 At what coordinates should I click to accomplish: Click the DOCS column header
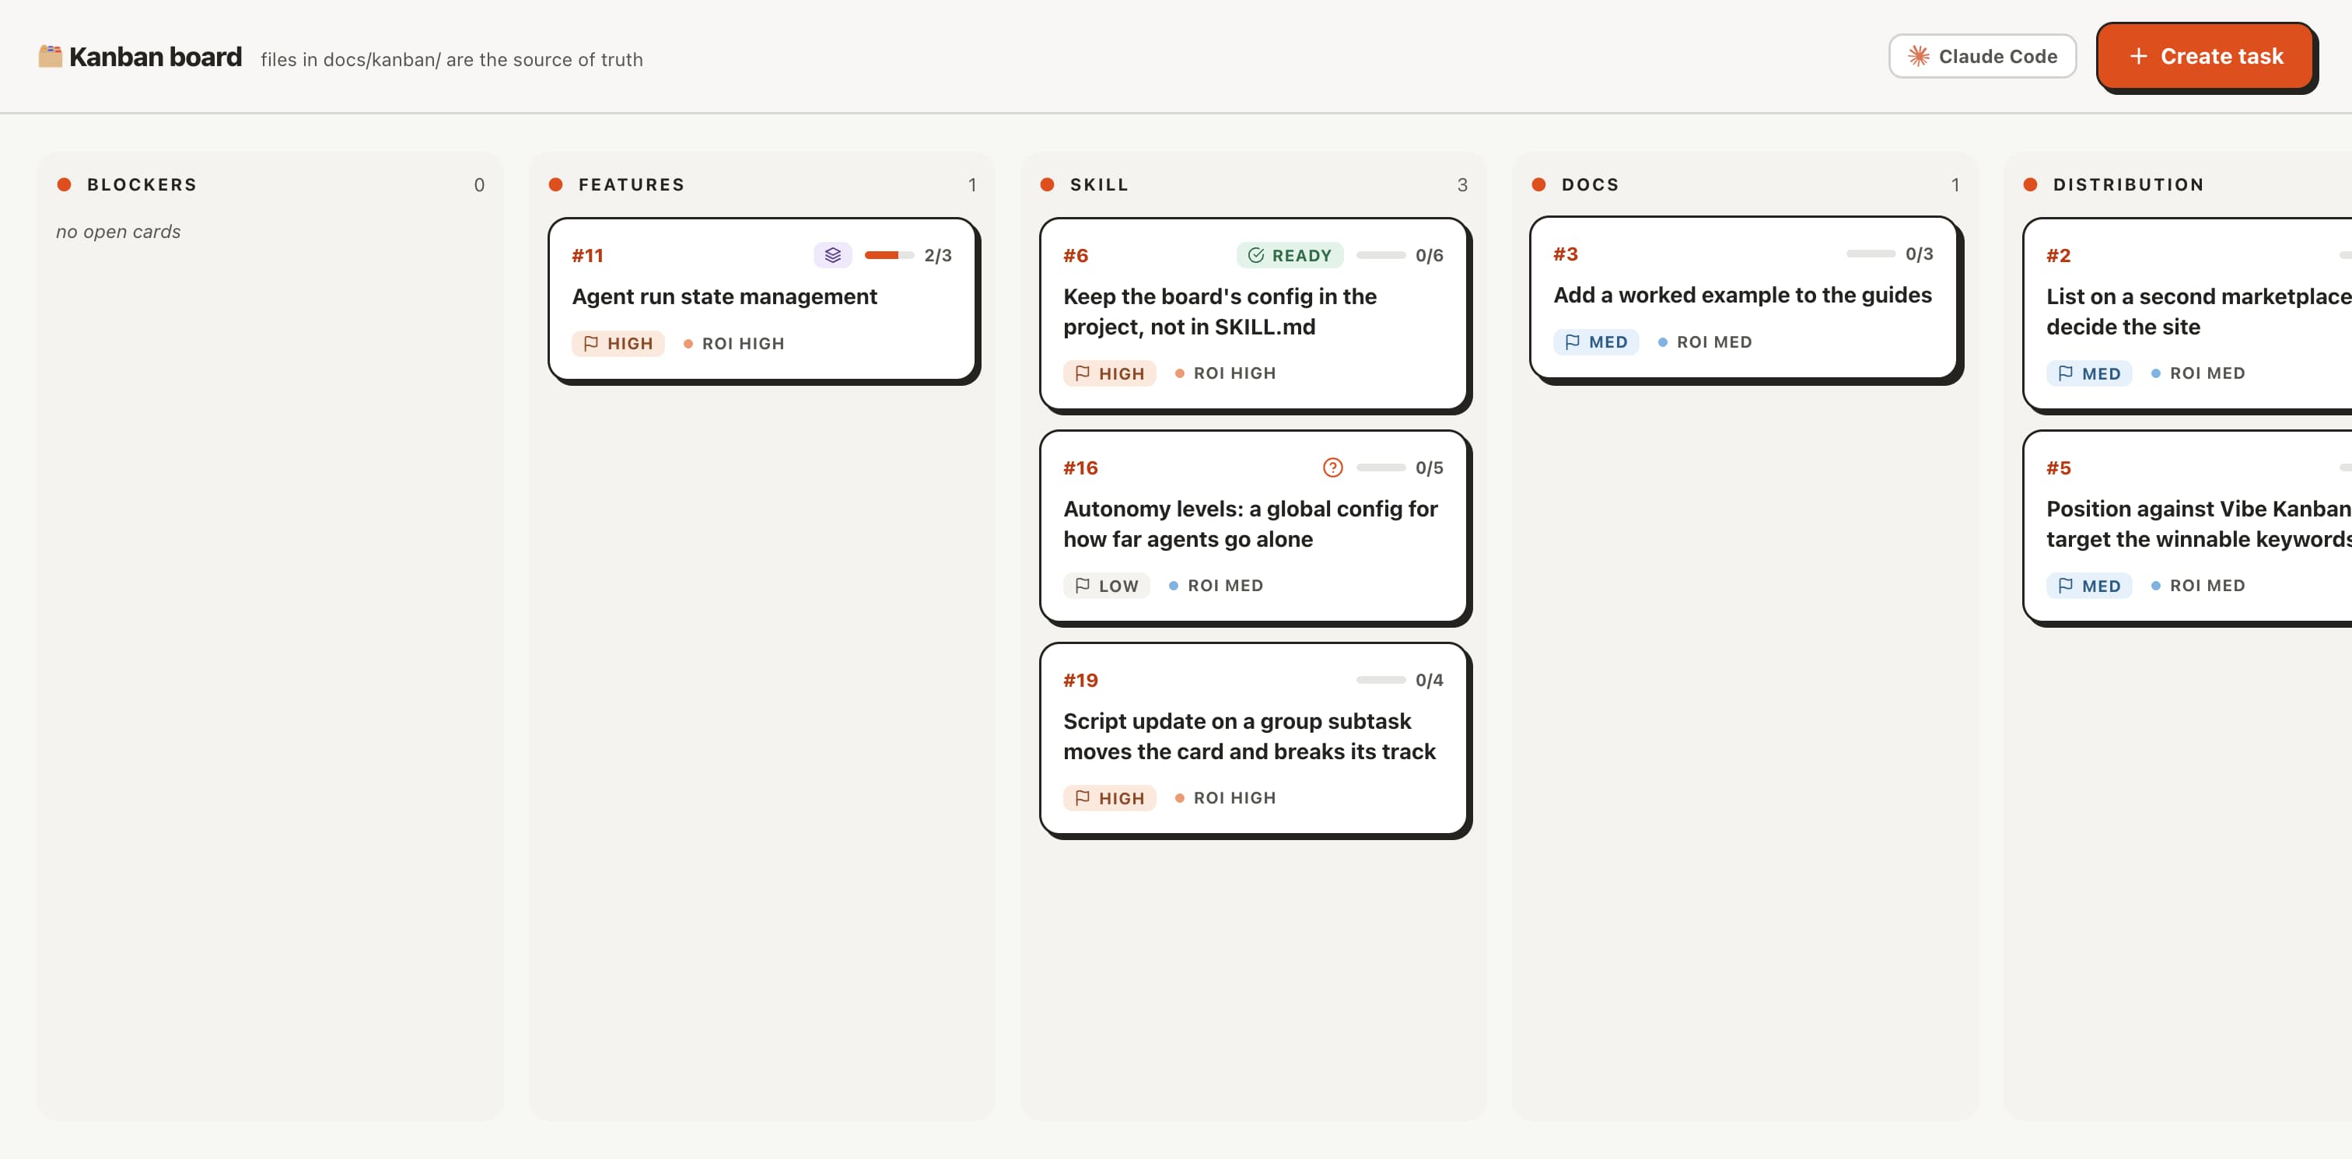(1591, 184)
